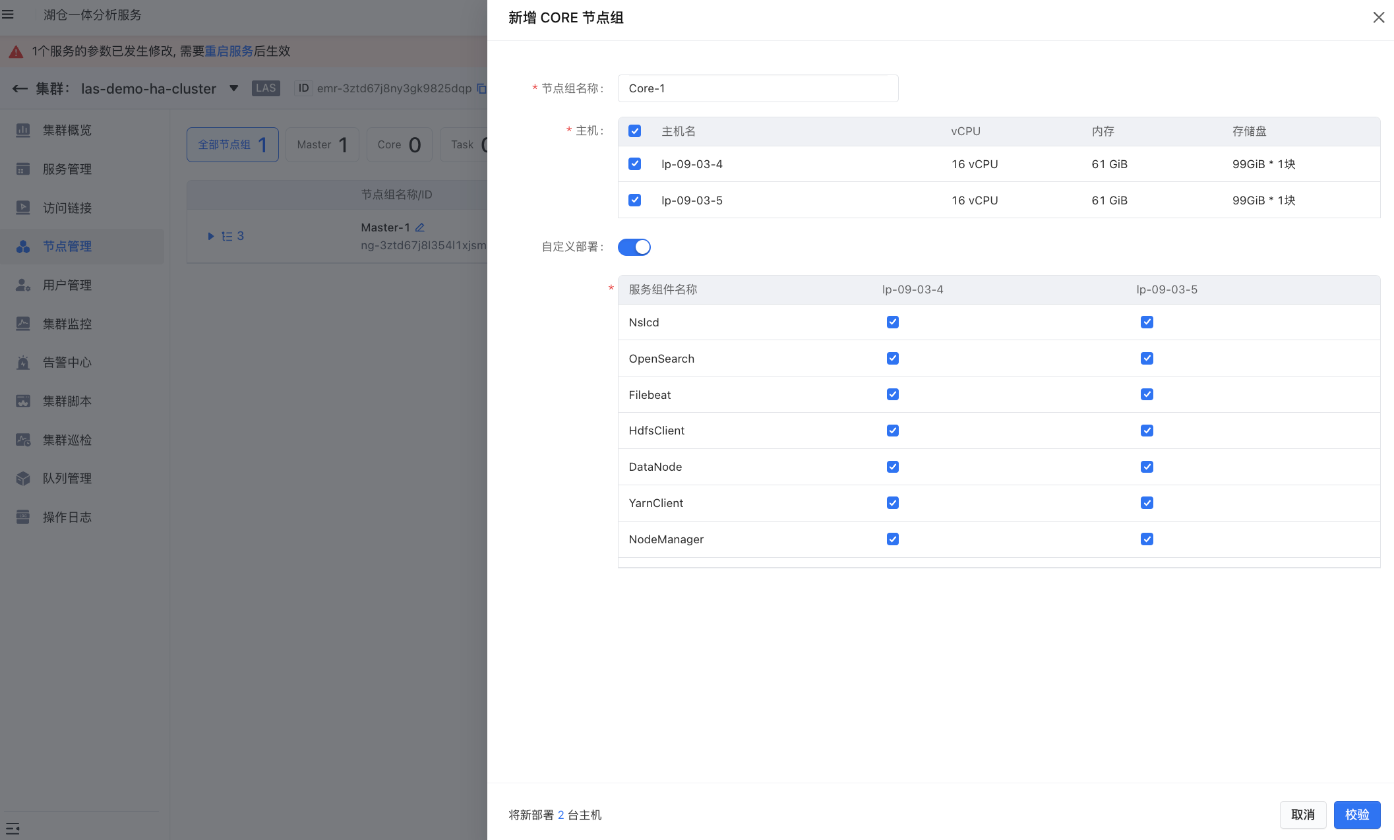Edit Master-1 name with pencil icon
Image resolution: width=1394 pixels, height=840 pixels.
coord(420,227)
